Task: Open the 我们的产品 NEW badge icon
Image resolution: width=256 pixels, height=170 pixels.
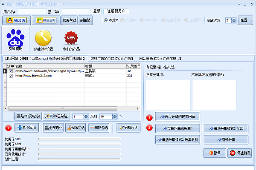Action: 71,40
